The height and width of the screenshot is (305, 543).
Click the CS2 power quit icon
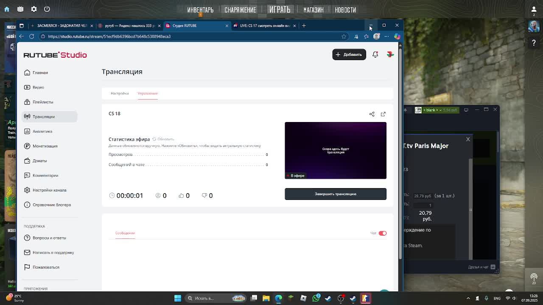47,9
